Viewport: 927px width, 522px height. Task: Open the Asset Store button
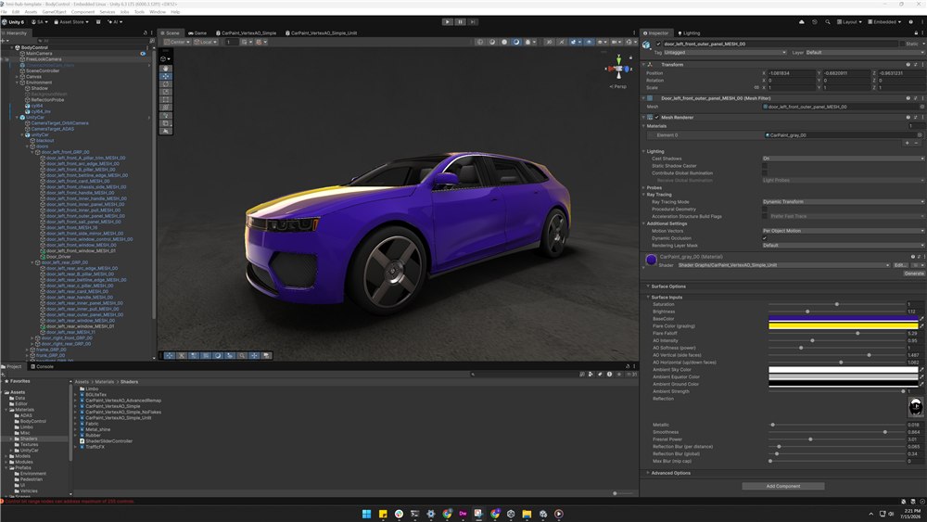71,22
